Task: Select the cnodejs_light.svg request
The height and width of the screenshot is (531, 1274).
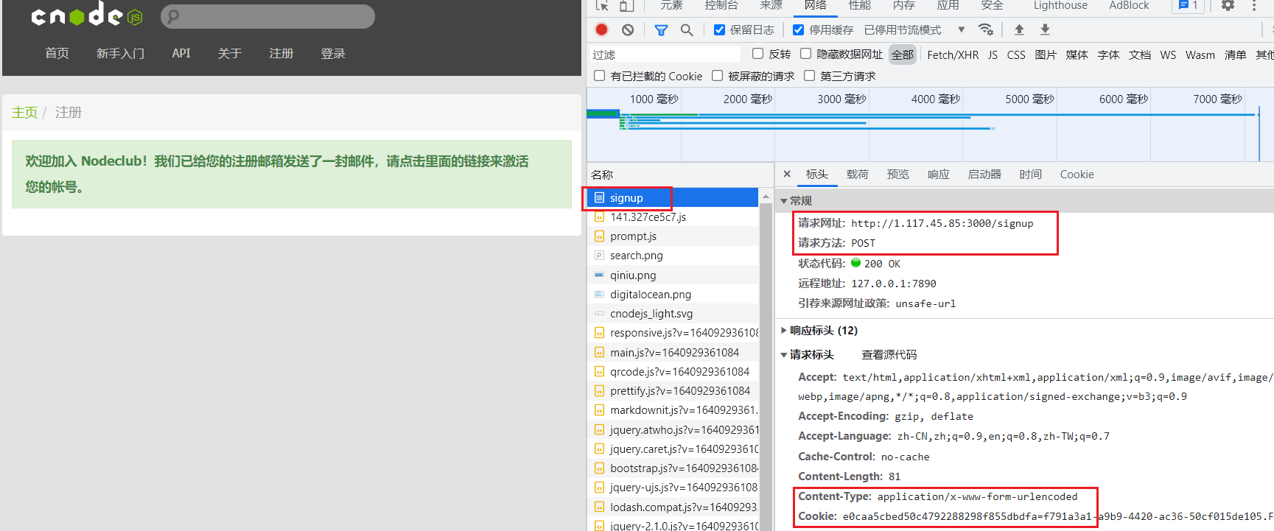Action: point(673,313)
